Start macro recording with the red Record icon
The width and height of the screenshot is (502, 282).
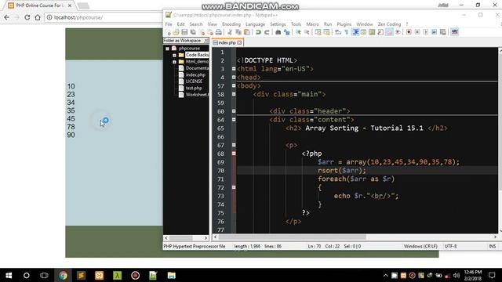[x=409, y=32]
